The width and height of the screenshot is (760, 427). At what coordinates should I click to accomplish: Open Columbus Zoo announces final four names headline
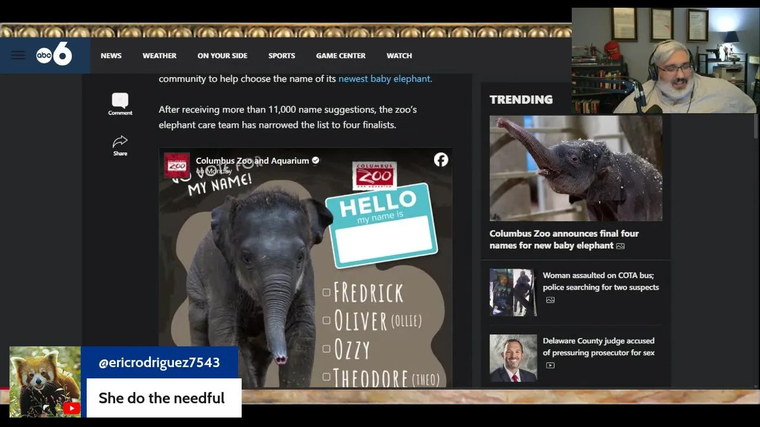click(x=564, y=240)
